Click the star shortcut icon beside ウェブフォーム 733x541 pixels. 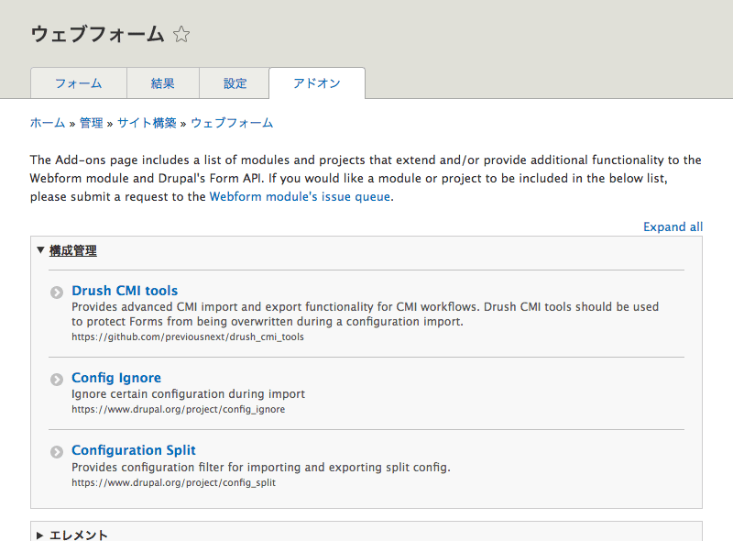click(181, 34)
